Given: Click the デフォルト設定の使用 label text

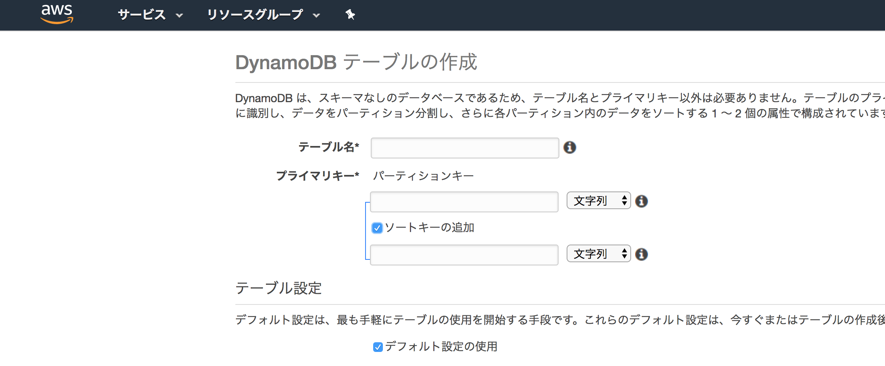Looking at the screenshot, I should (441, 346).
